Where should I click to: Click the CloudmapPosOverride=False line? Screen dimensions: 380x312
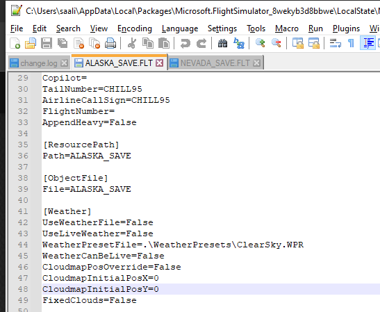tap(111, 267)
